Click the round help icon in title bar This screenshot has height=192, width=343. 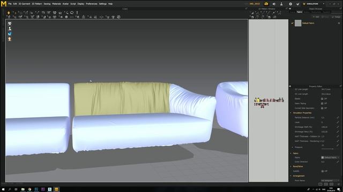(290, 4)
